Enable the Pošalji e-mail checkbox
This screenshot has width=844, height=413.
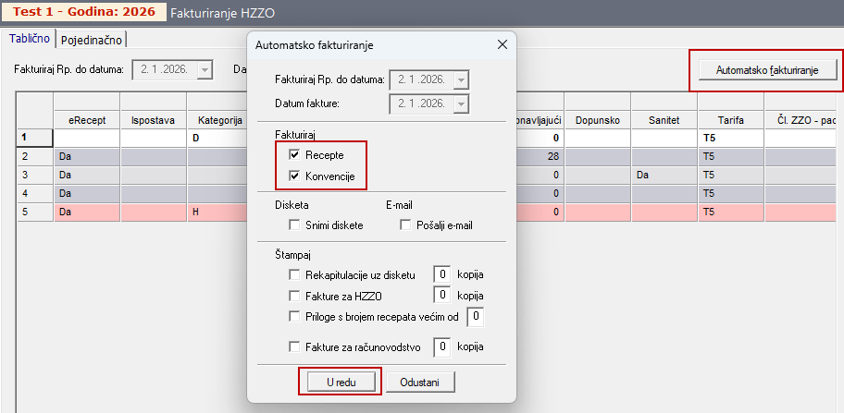[x=405, y=225]
